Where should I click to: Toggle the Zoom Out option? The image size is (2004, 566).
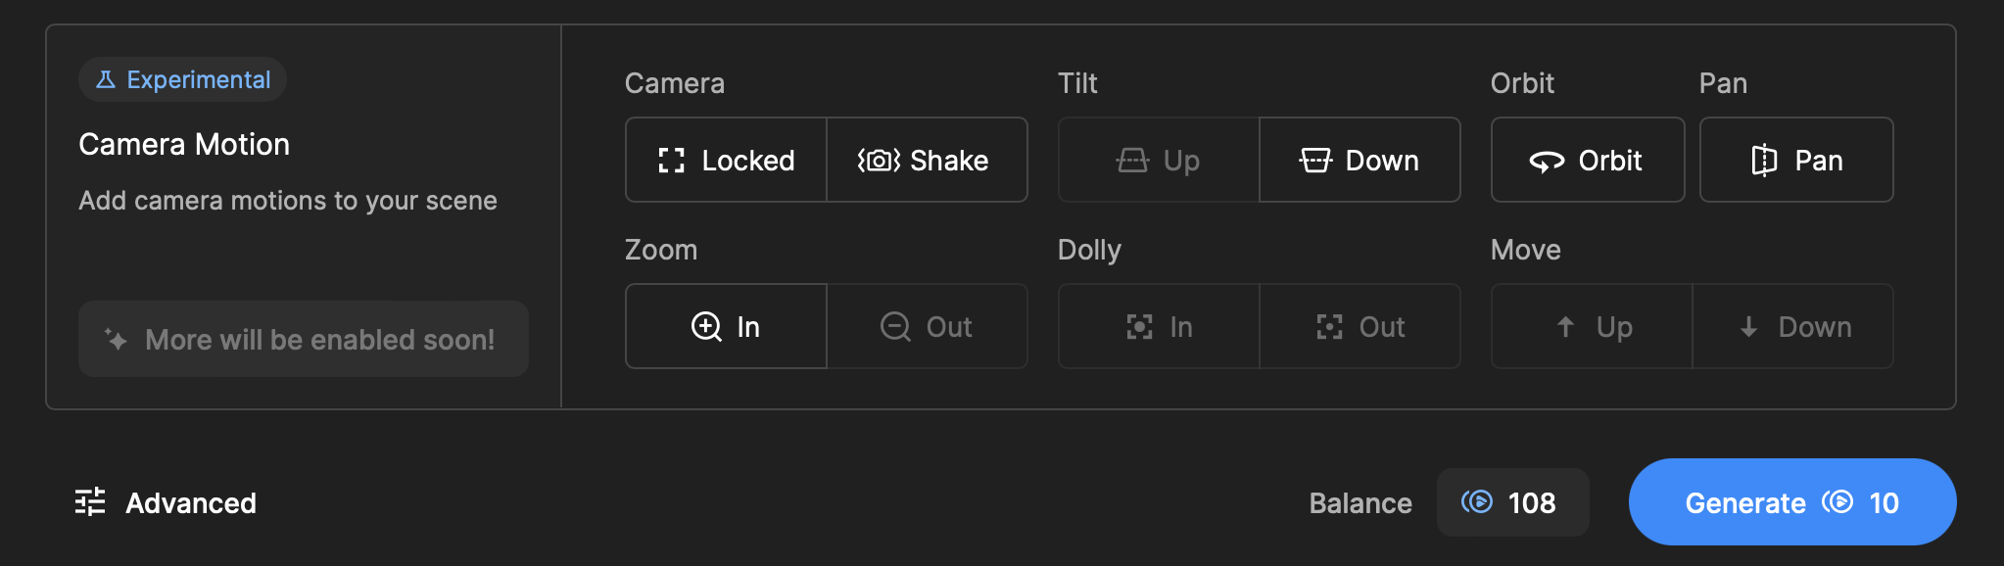coord(927,327)
